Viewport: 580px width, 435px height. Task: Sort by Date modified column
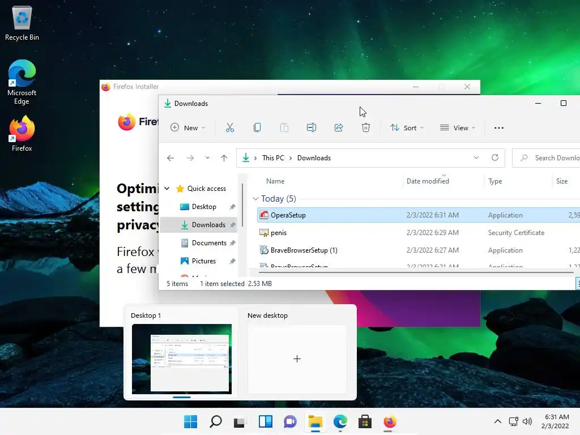[428, 181]
